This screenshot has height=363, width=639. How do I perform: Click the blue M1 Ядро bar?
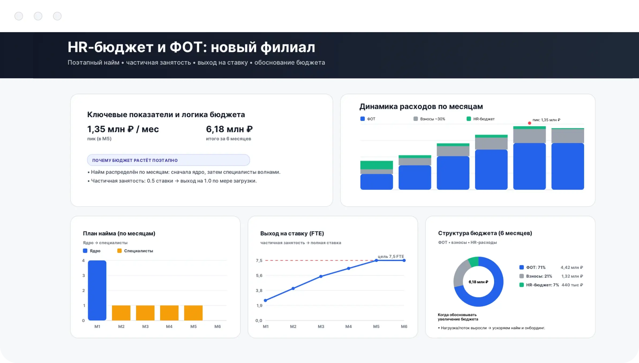tap(97, 290)
